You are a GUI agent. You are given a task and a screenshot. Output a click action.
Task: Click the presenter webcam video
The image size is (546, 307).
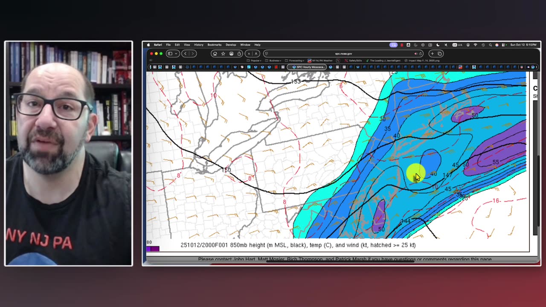[x=68, y=153]
